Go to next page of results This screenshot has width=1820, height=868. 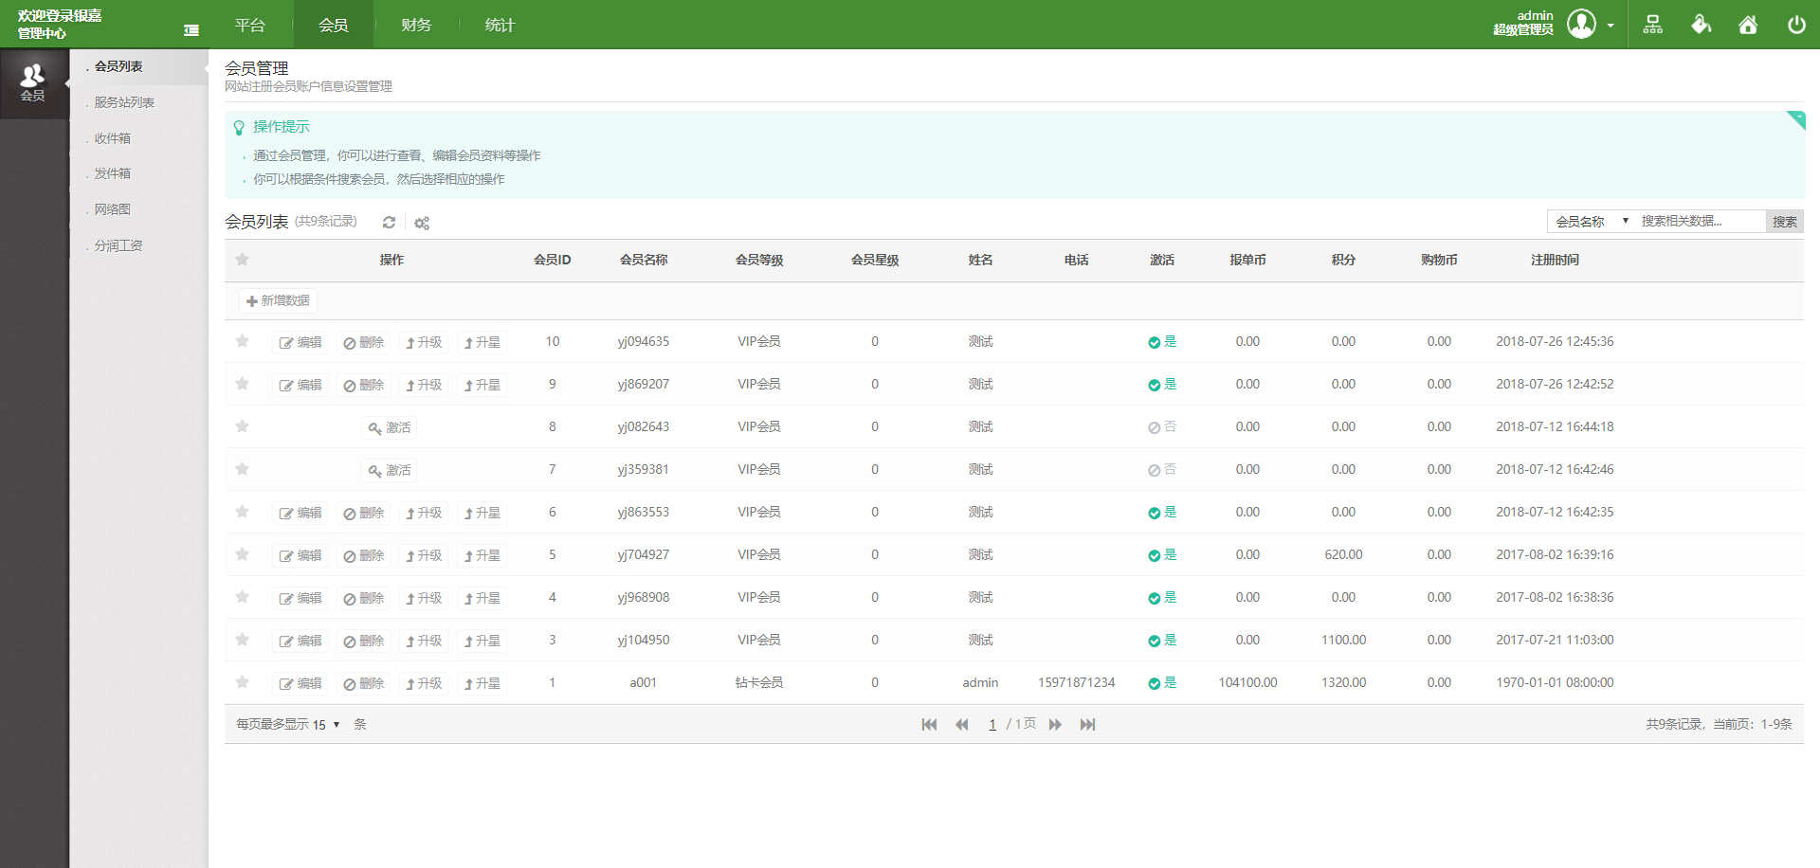pos(1055,725)
